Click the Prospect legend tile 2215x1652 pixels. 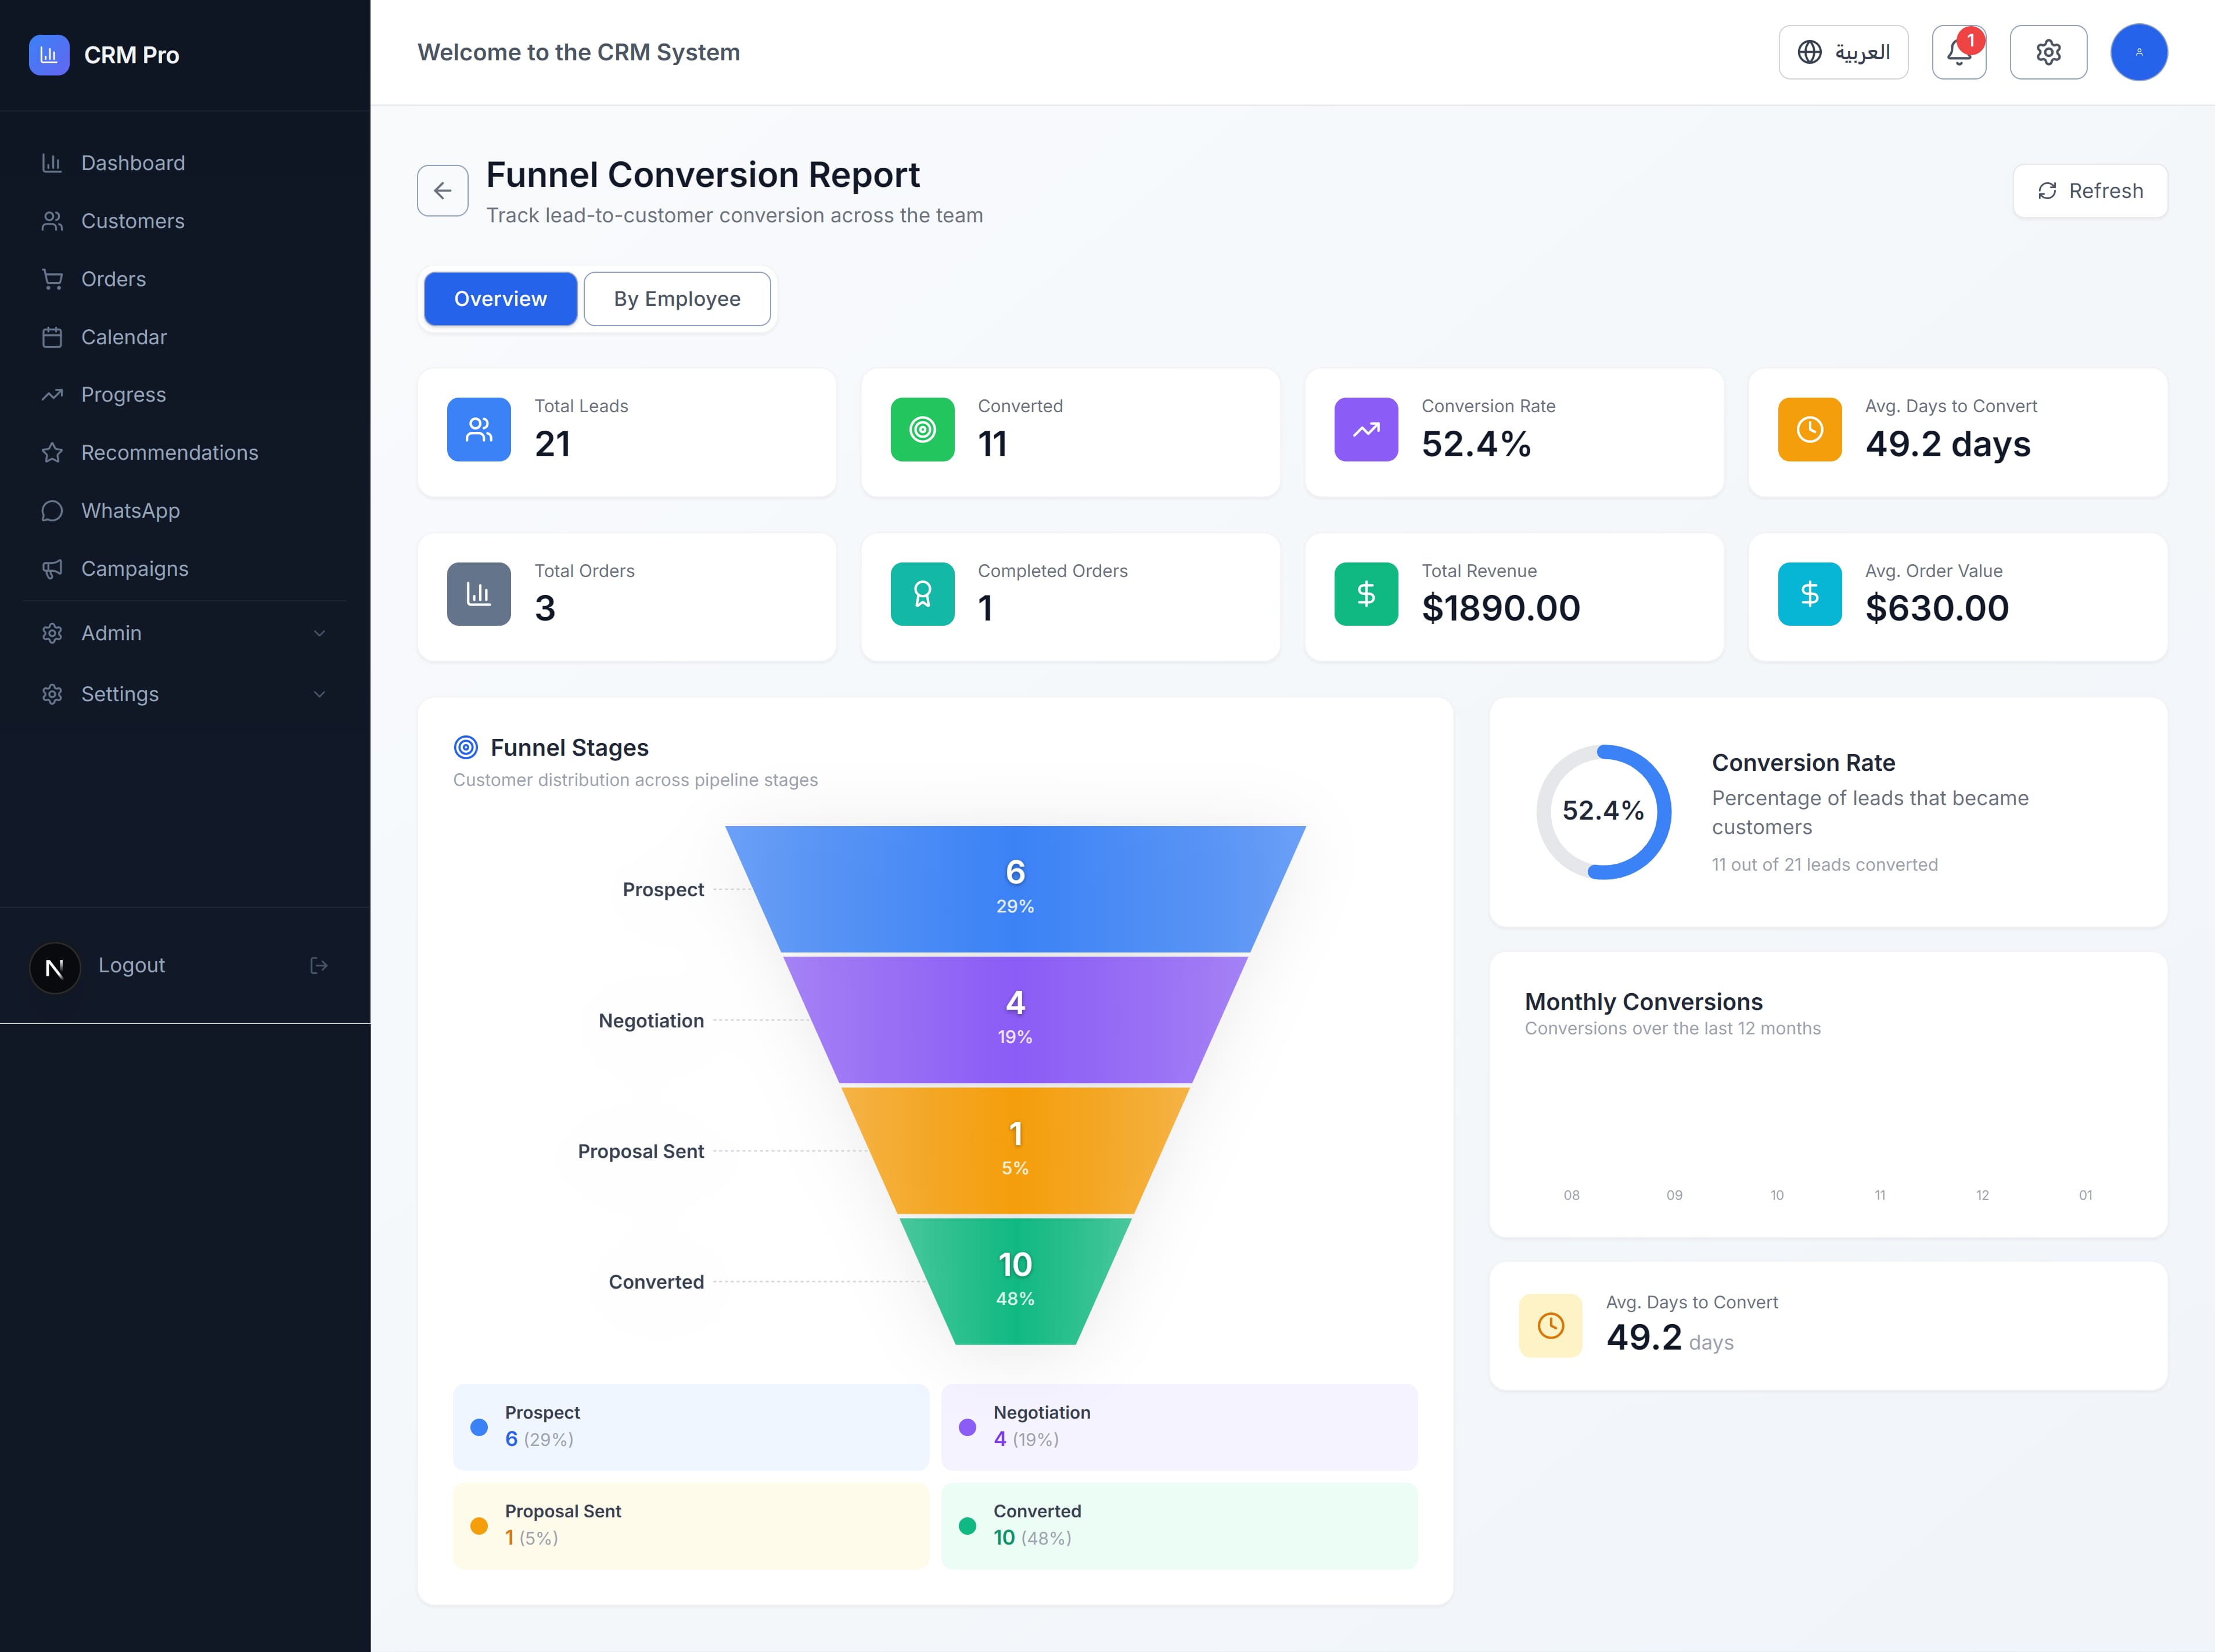pos(691,1427)
